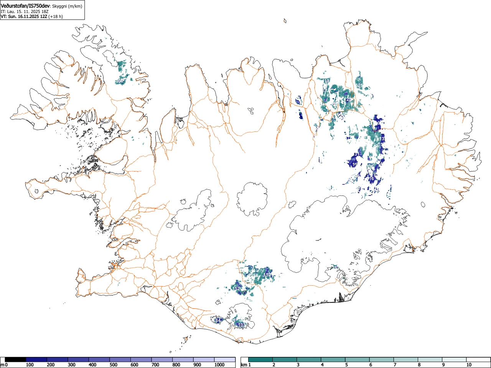Click the km unit label on the legend

244,365
